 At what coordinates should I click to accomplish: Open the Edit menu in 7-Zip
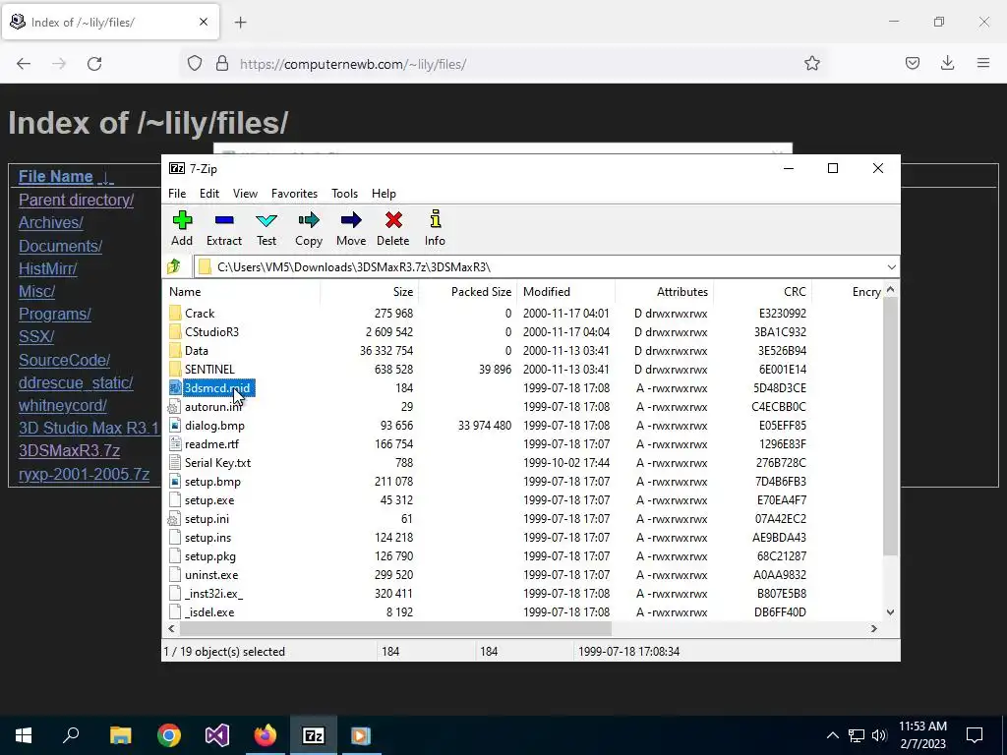click(x=209, y=194)
